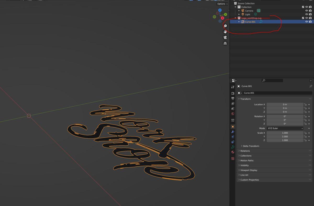Open the viewport Options dropdown

pyautogui.click(x=222, y=4)
